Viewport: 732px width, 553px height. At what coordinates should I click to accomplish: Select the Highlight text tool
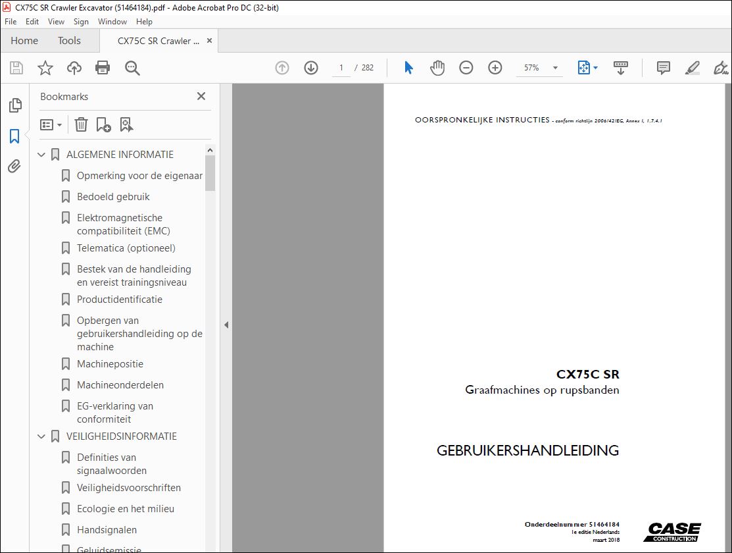tap(693, 68)
